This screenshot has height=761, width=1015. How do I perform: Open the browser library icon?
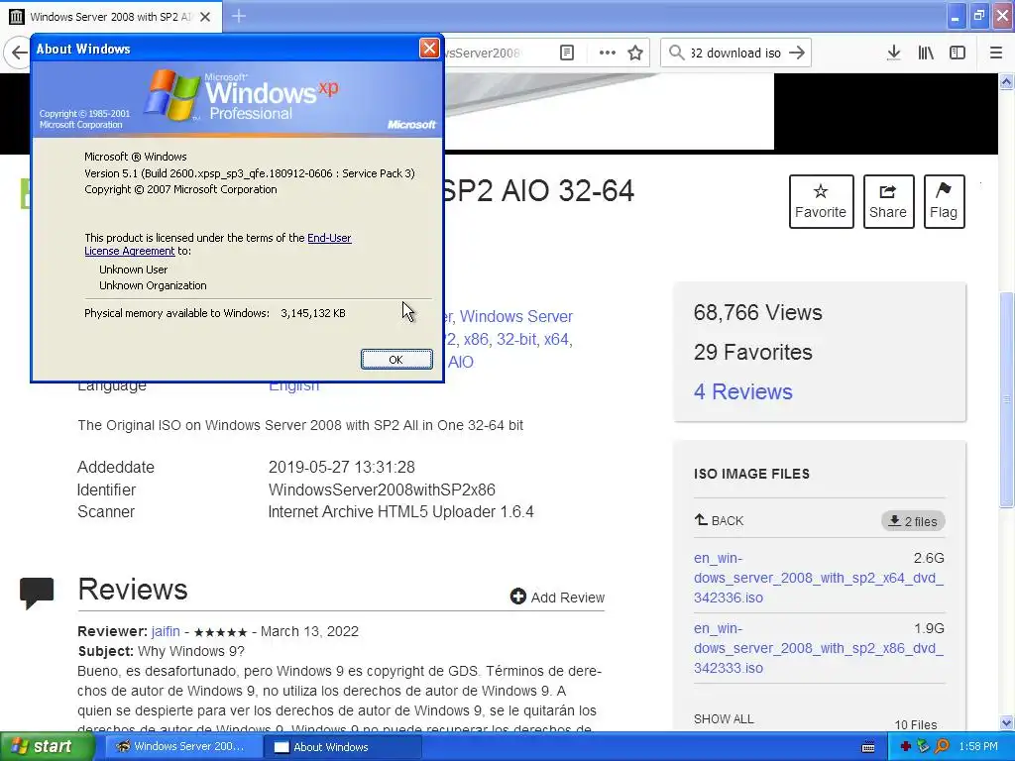pos(926,54)
